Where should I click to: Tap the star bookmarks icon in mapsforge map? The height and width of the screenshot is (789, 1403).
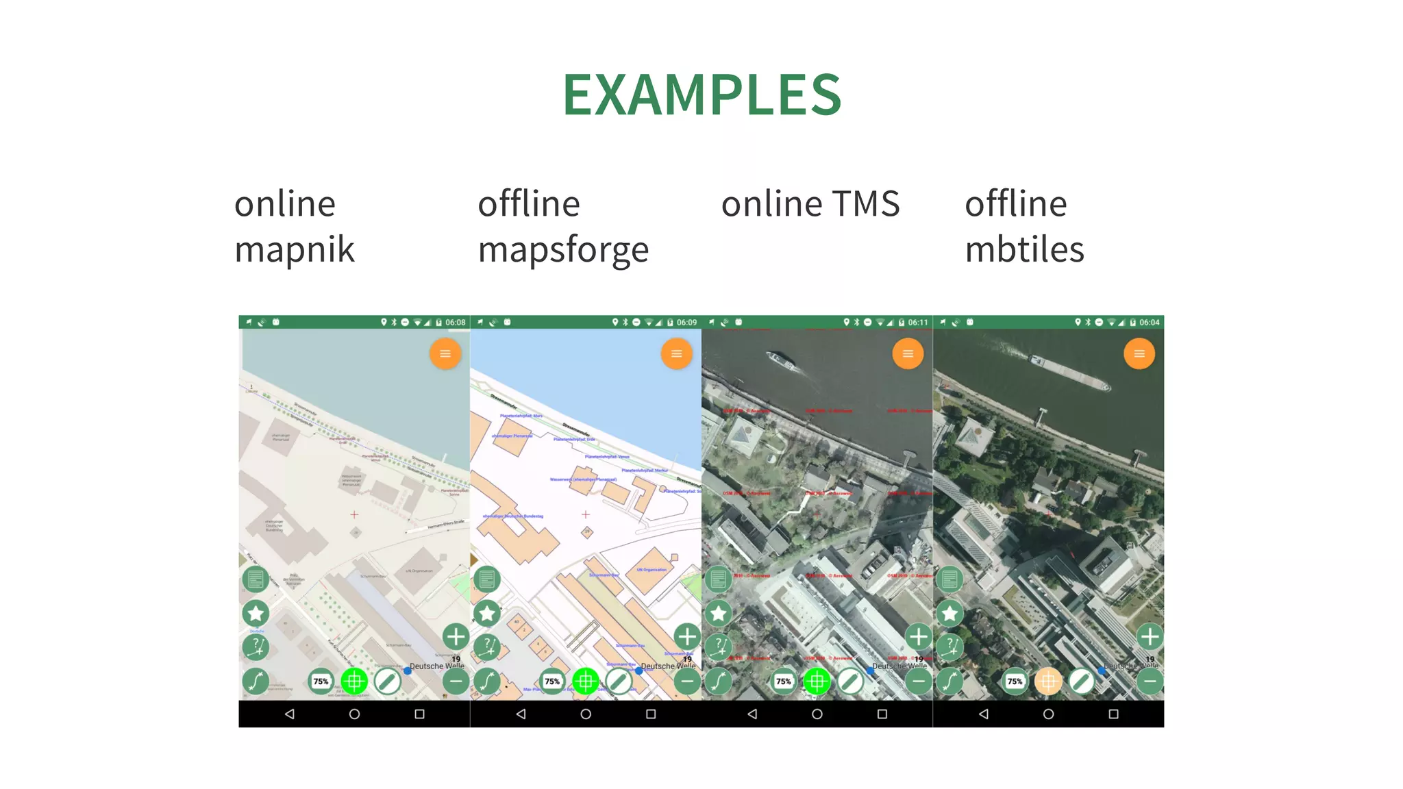click(x=487, y=613)
